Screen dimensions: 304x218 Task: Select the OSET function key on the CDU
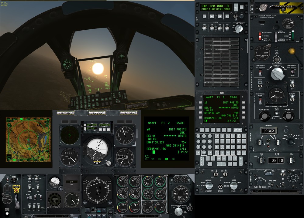click(x=219, y=130)
